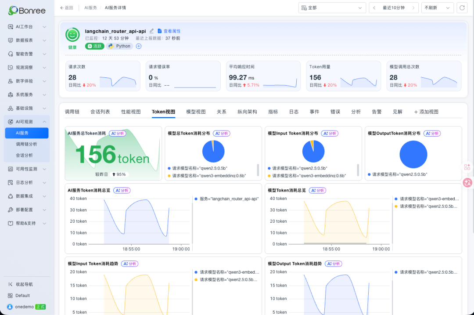
Task: Go to previous time range arrow
Action: click(374, 8)
